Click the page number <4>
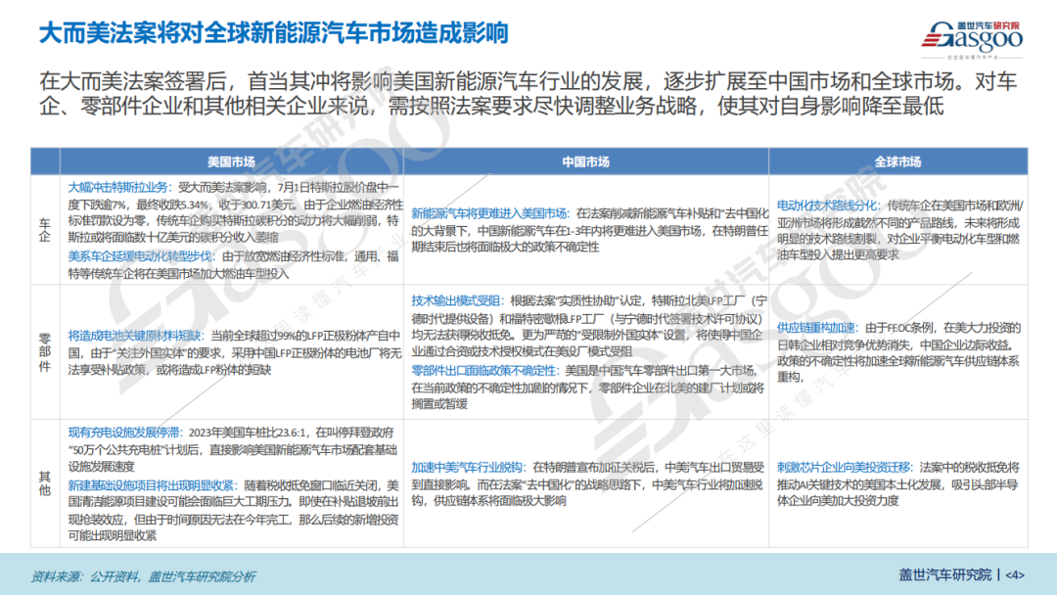 point(1015,575)
